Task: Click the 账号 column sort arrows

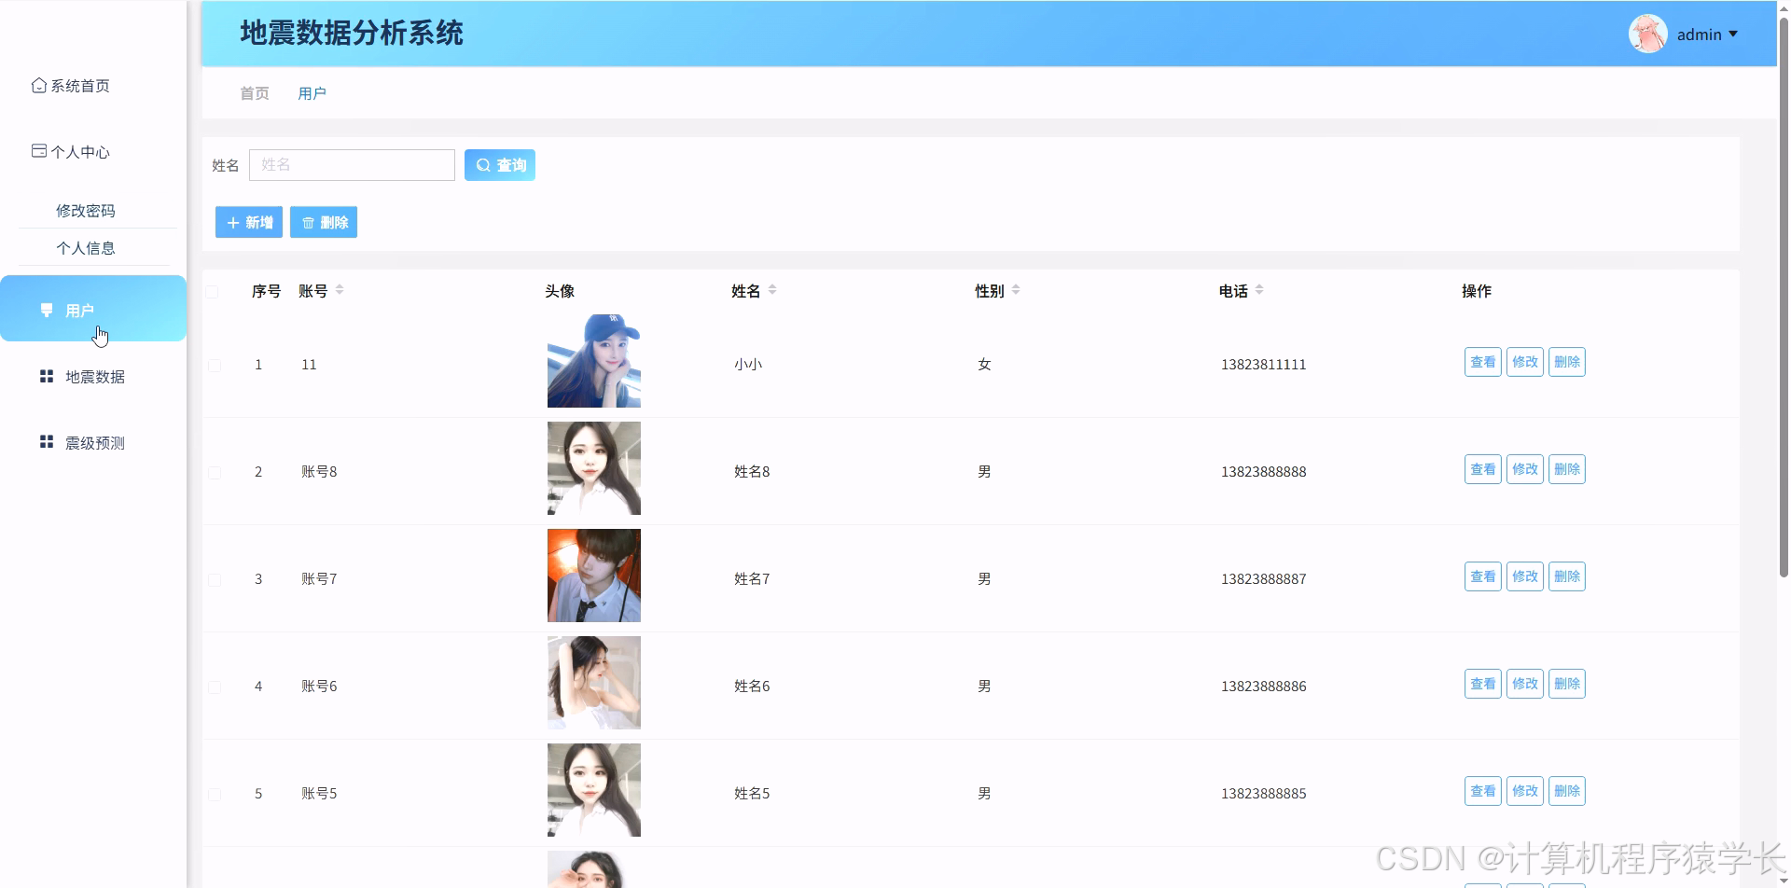Action: coord(340,290)
